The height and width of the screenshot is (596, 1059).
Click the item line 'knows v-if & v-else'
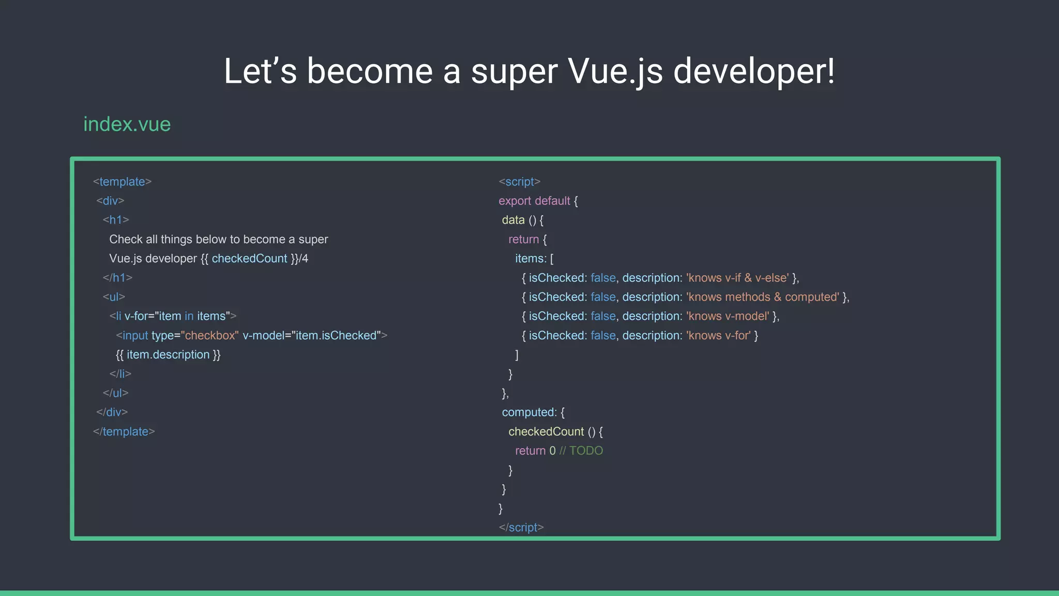click(x=660, y=278)
